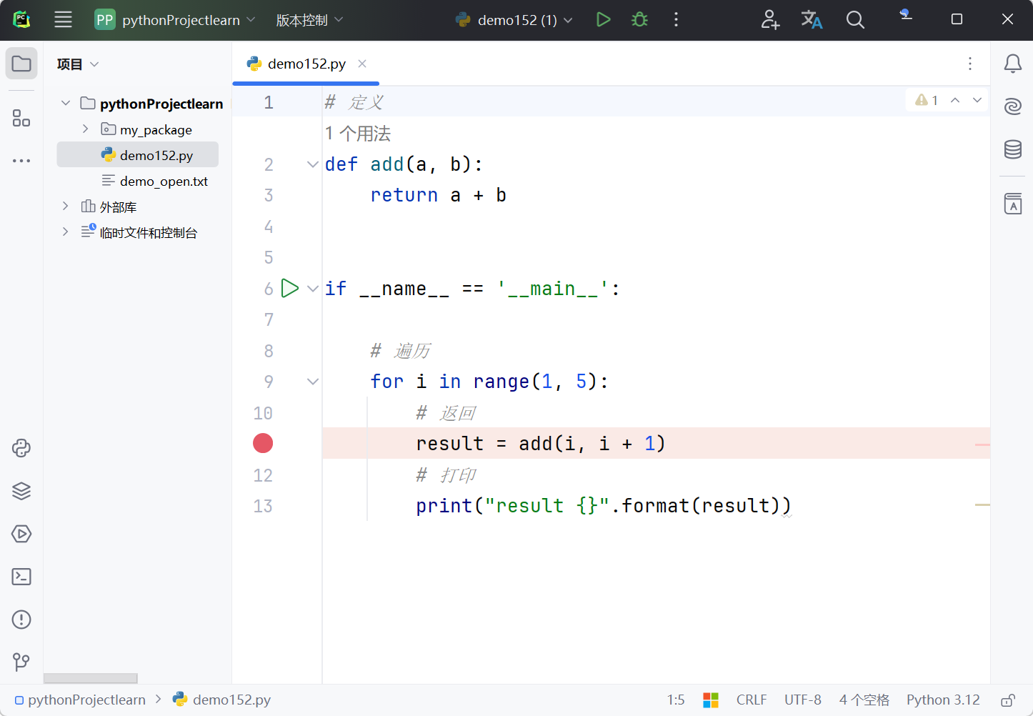Go to next highlighted error arrow

[977, 100]
